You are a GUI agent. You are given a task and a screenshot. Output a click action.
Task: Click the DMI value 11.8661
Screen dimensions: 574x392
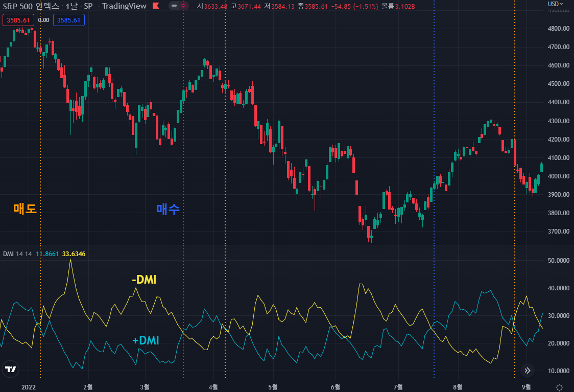coord(47,254)
